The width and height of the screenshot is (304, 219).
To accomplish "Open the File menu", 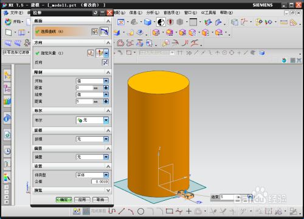I will point(16,13).
